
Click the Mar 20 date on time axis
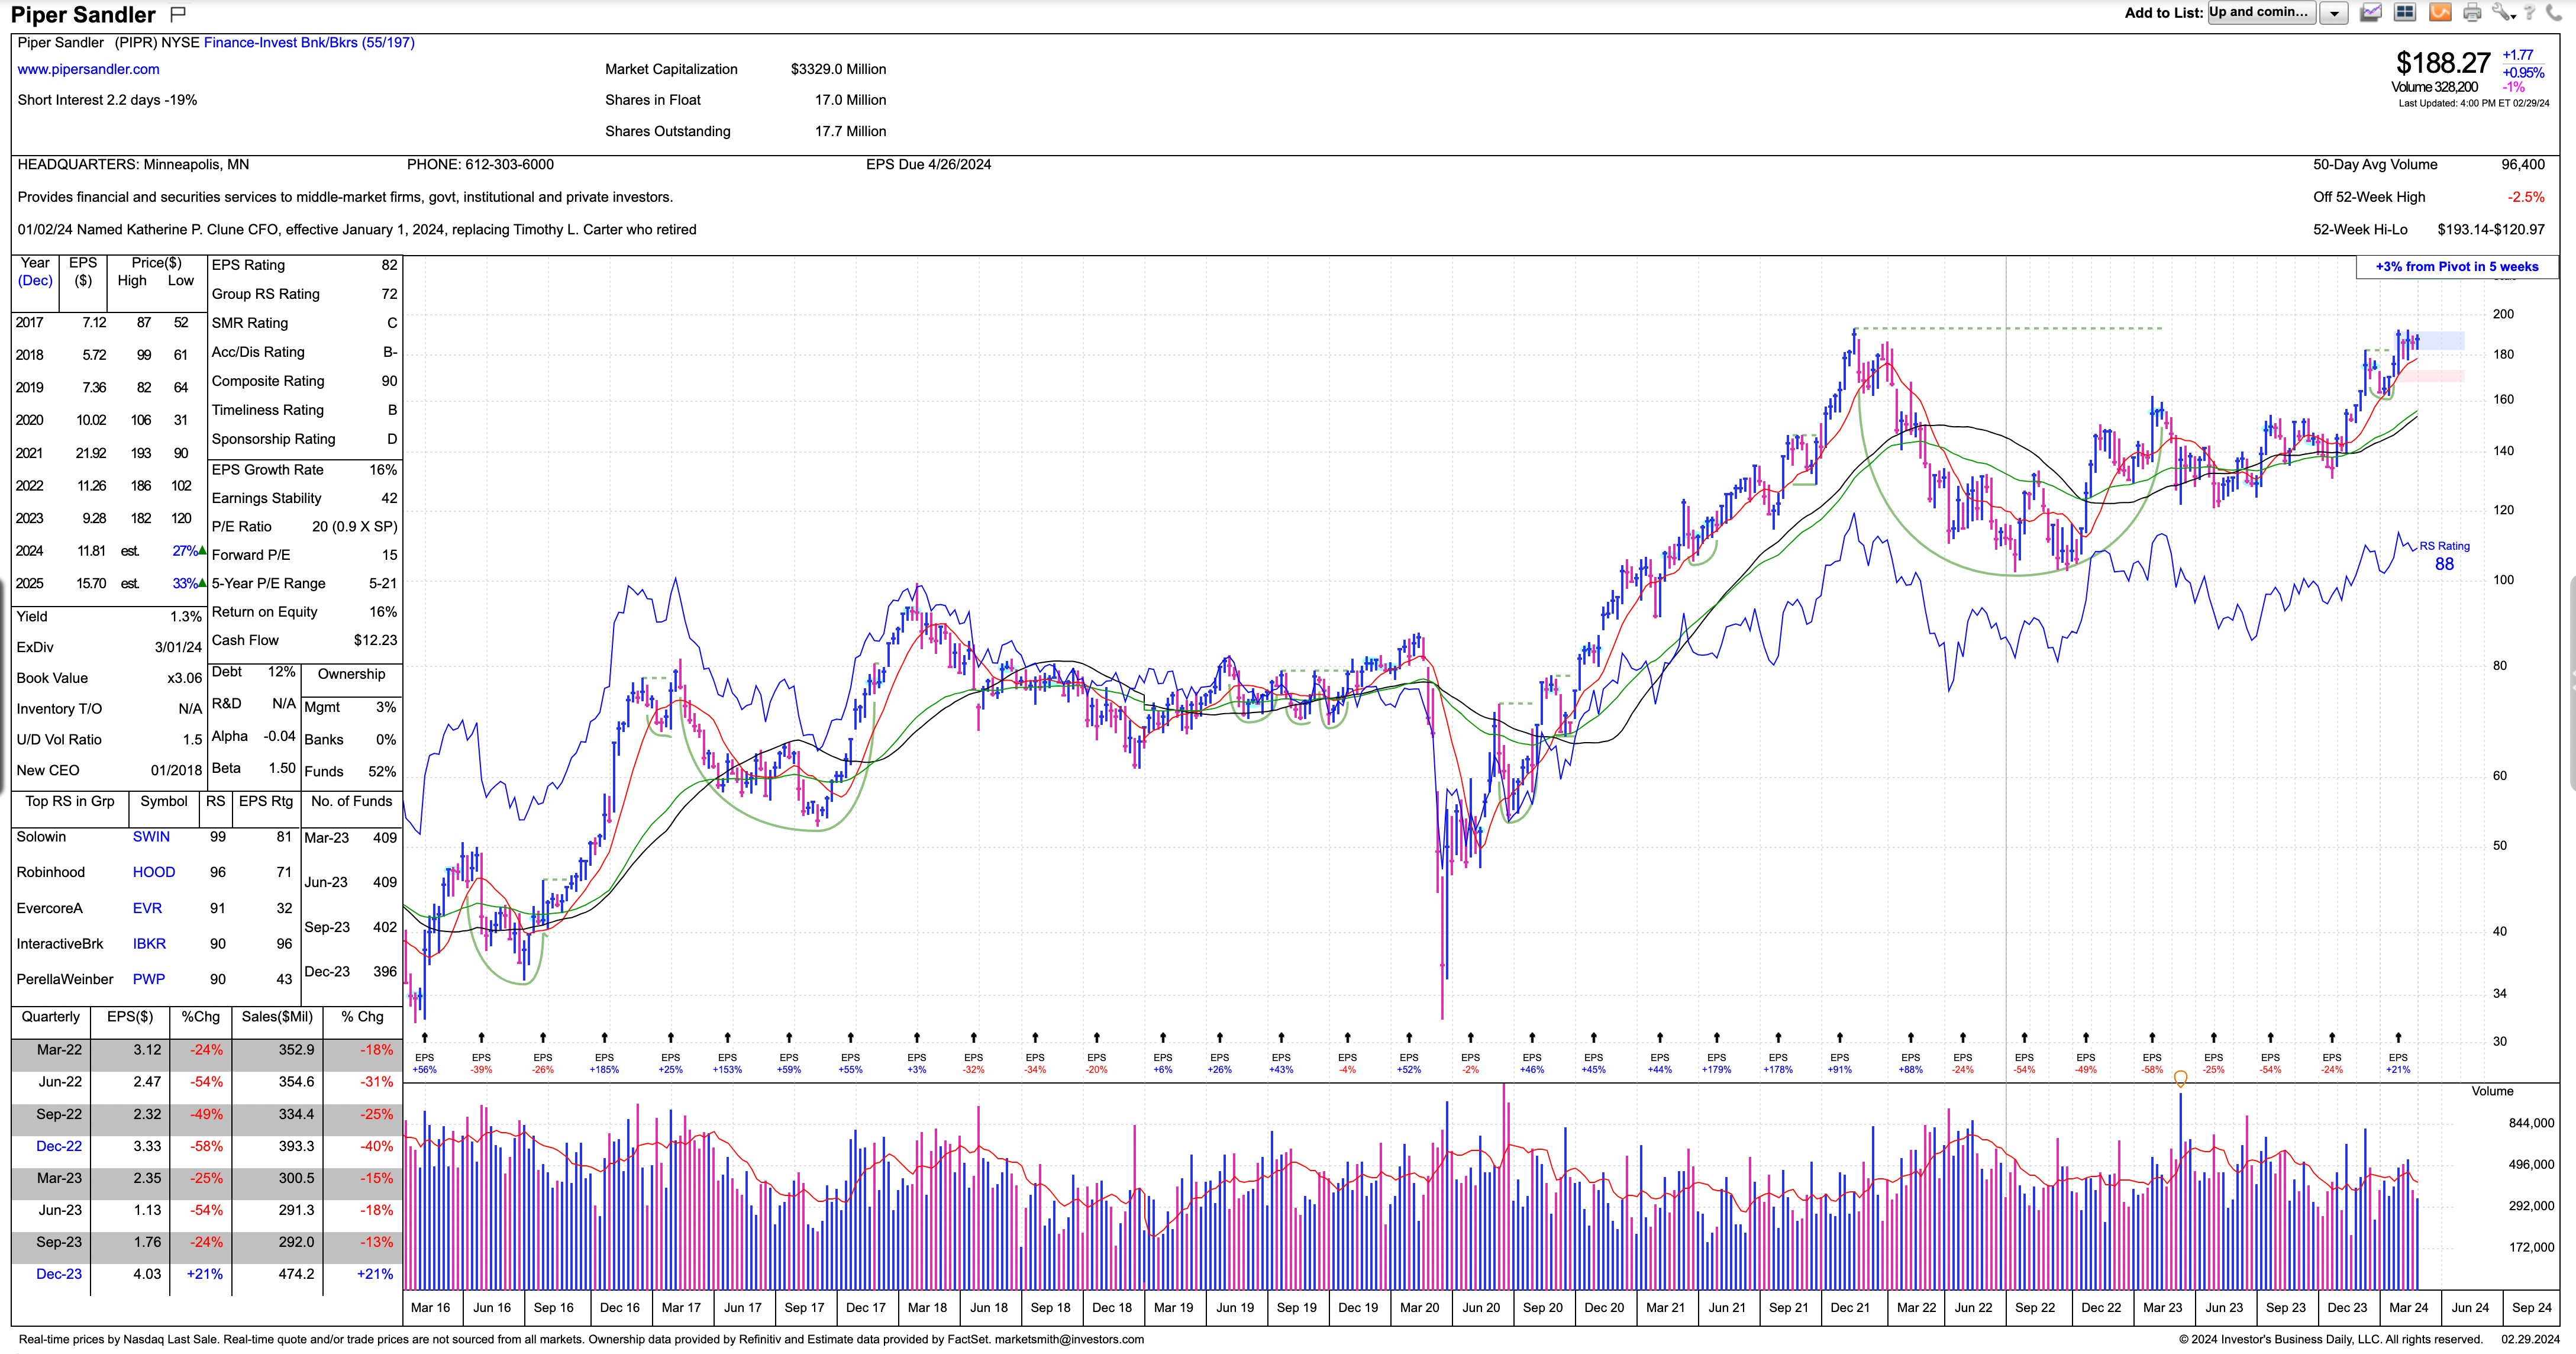click(x=1419, y=1307)
